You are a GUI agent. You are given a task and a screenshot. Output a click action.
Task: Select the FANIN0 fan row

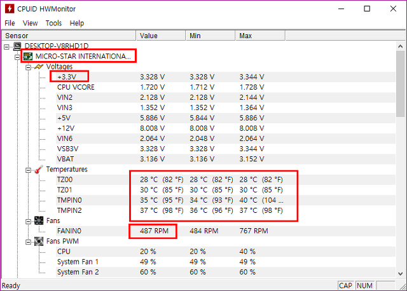point(225,231)
